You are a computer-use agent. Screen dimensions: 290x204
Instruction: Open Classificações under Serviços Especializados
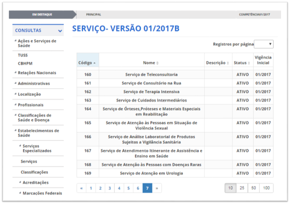[34, 172]
